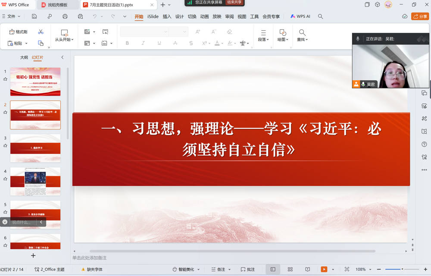Screen dimensions: 431x276
Task: Open the 查找 find tool
Action: (301, 36)
